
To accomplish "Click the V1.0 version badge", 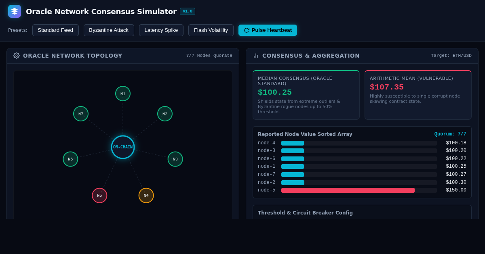I will (188, 11).
